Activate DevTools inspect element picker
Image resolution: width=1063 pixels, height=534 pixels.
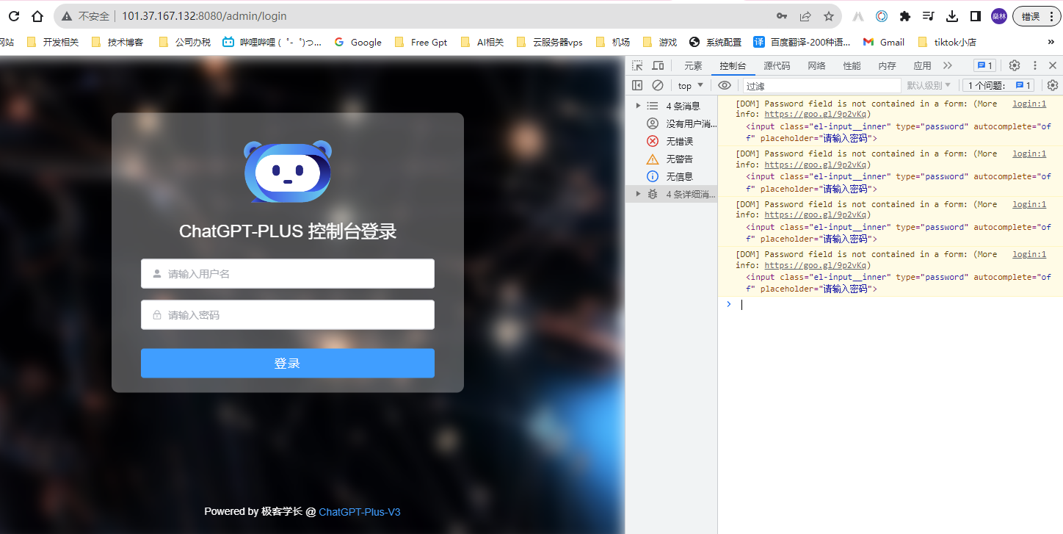637,65
